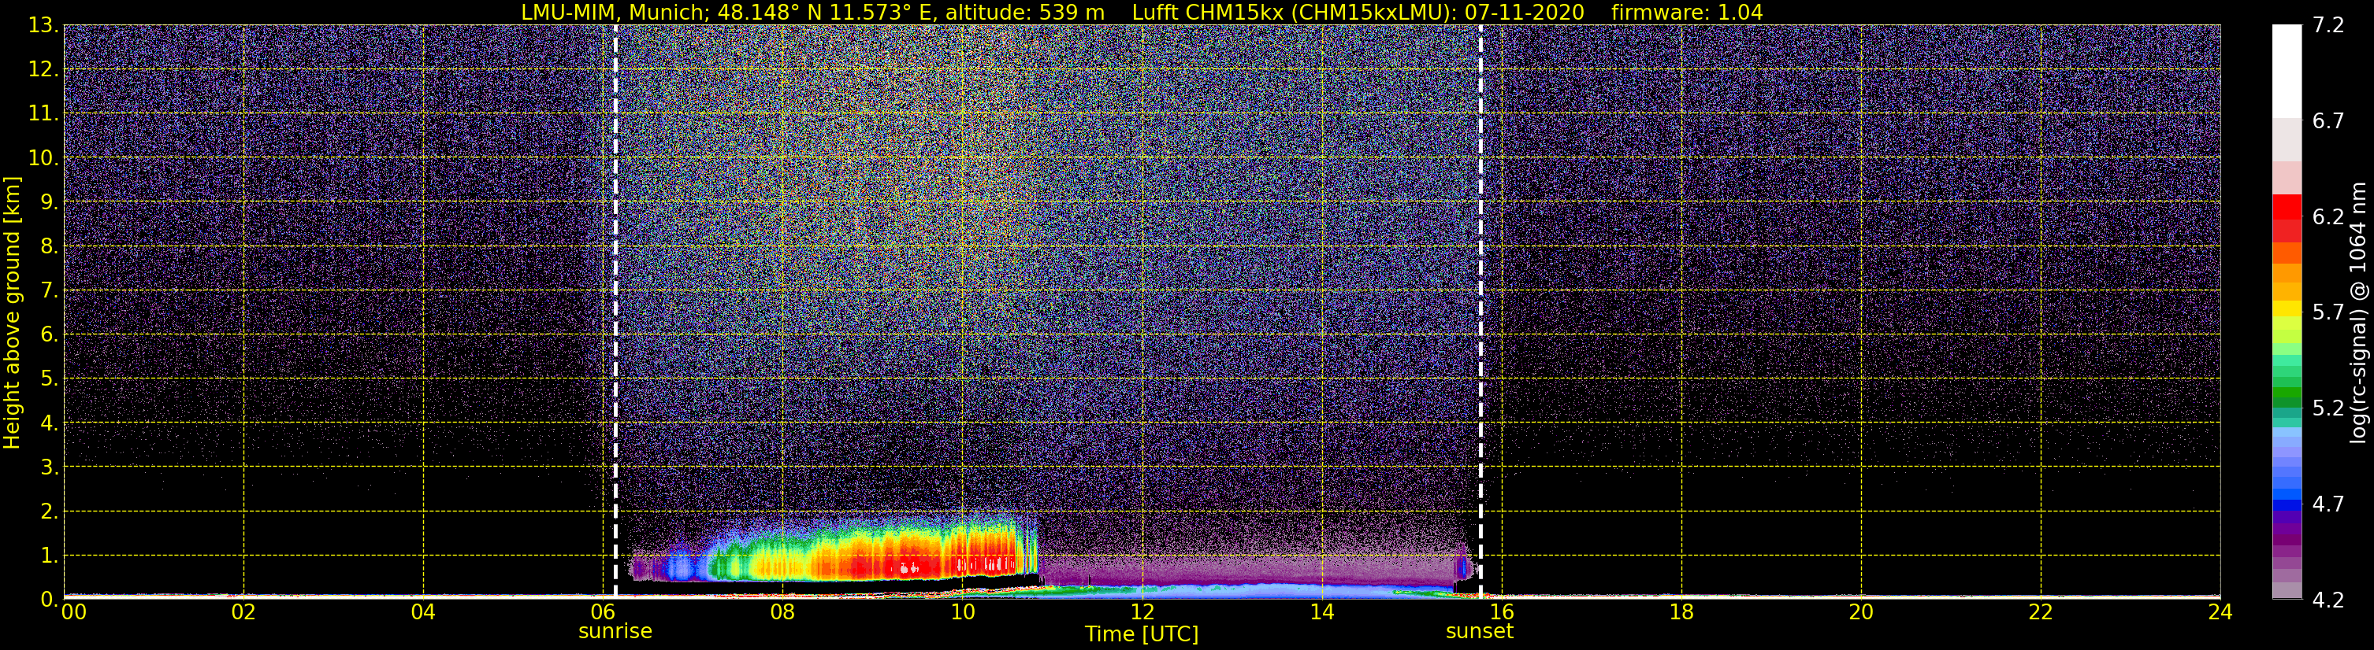Click the time tick label '16'
2374x650 pixels.
point(1501,612)
